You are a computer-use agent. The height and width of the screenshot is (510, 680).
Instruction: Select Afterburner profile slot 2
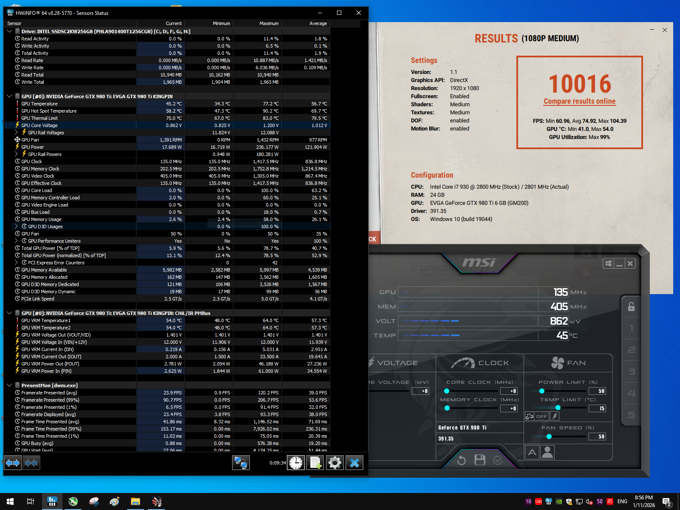click(632, 350)
